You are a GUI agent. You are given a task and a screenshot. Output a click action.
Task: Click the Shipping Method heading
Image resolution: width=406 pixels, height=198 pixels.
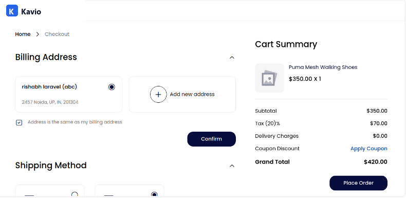pyautogui.click(x=51, y=166)
